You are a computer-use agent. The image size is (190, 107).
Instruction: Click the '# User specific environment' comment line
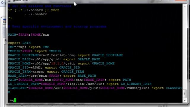point(57,26)
